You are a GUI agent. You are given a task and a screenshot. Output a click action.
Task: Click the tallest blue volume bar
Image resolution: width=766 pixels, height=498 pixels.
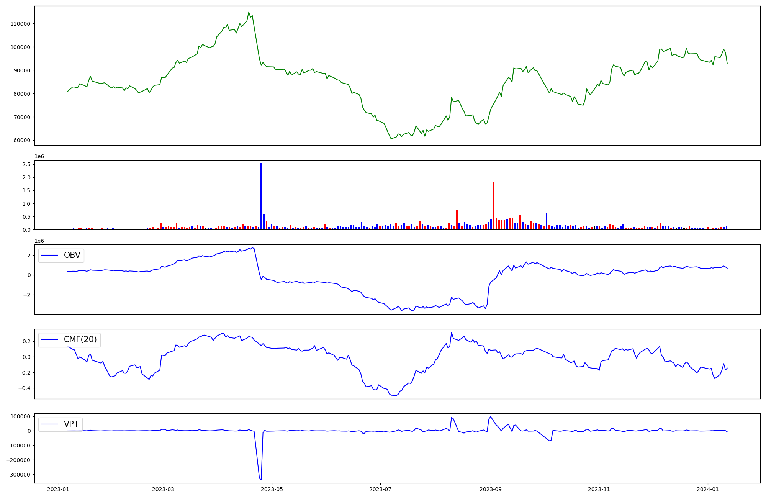click(261, 196)
